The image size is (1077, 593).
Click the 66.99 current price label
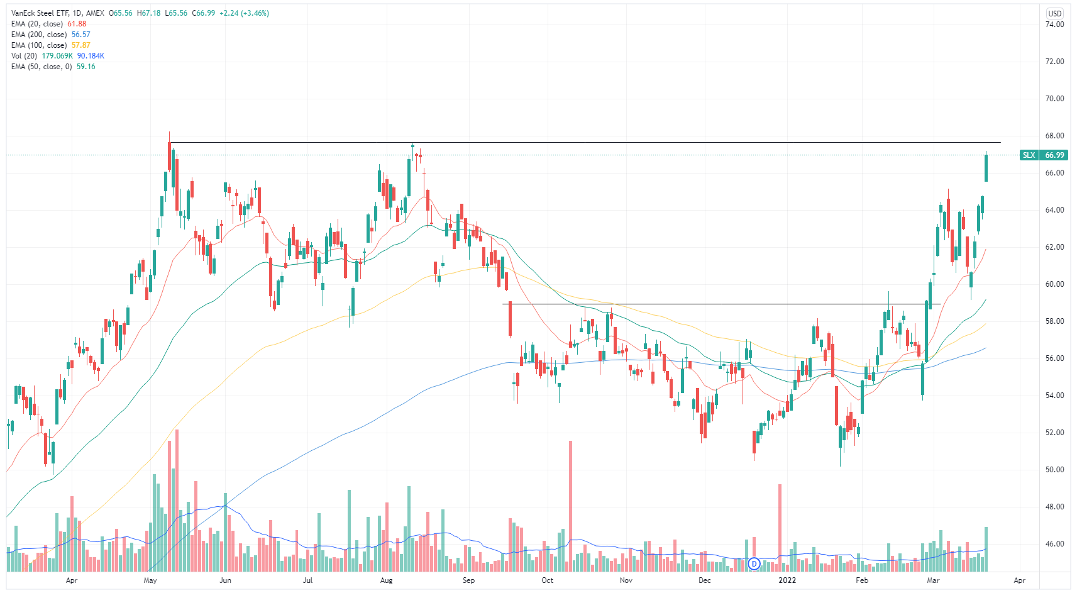tap(1054, 155)
